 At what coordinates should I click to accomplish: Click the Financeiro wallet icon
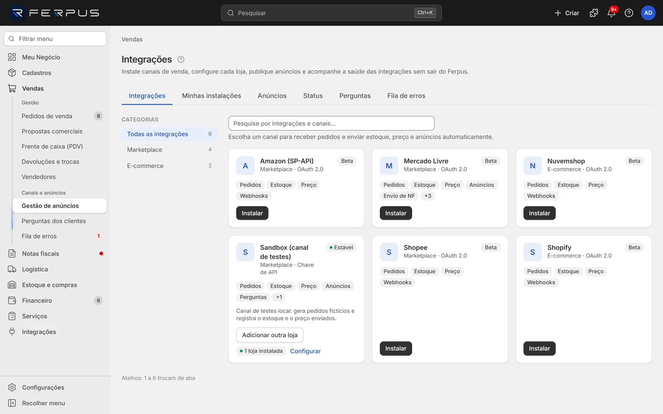tap(12, 301)
